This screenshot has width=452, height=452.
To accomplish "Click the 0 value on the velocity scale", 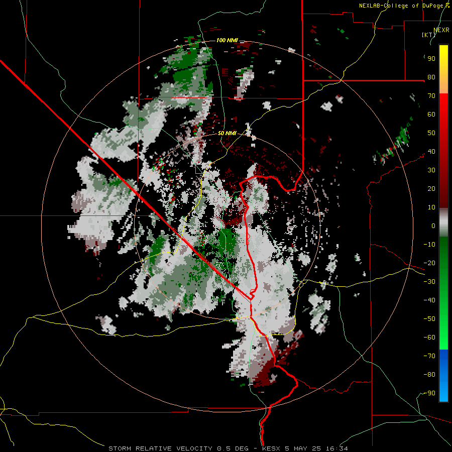I will 433,226.
